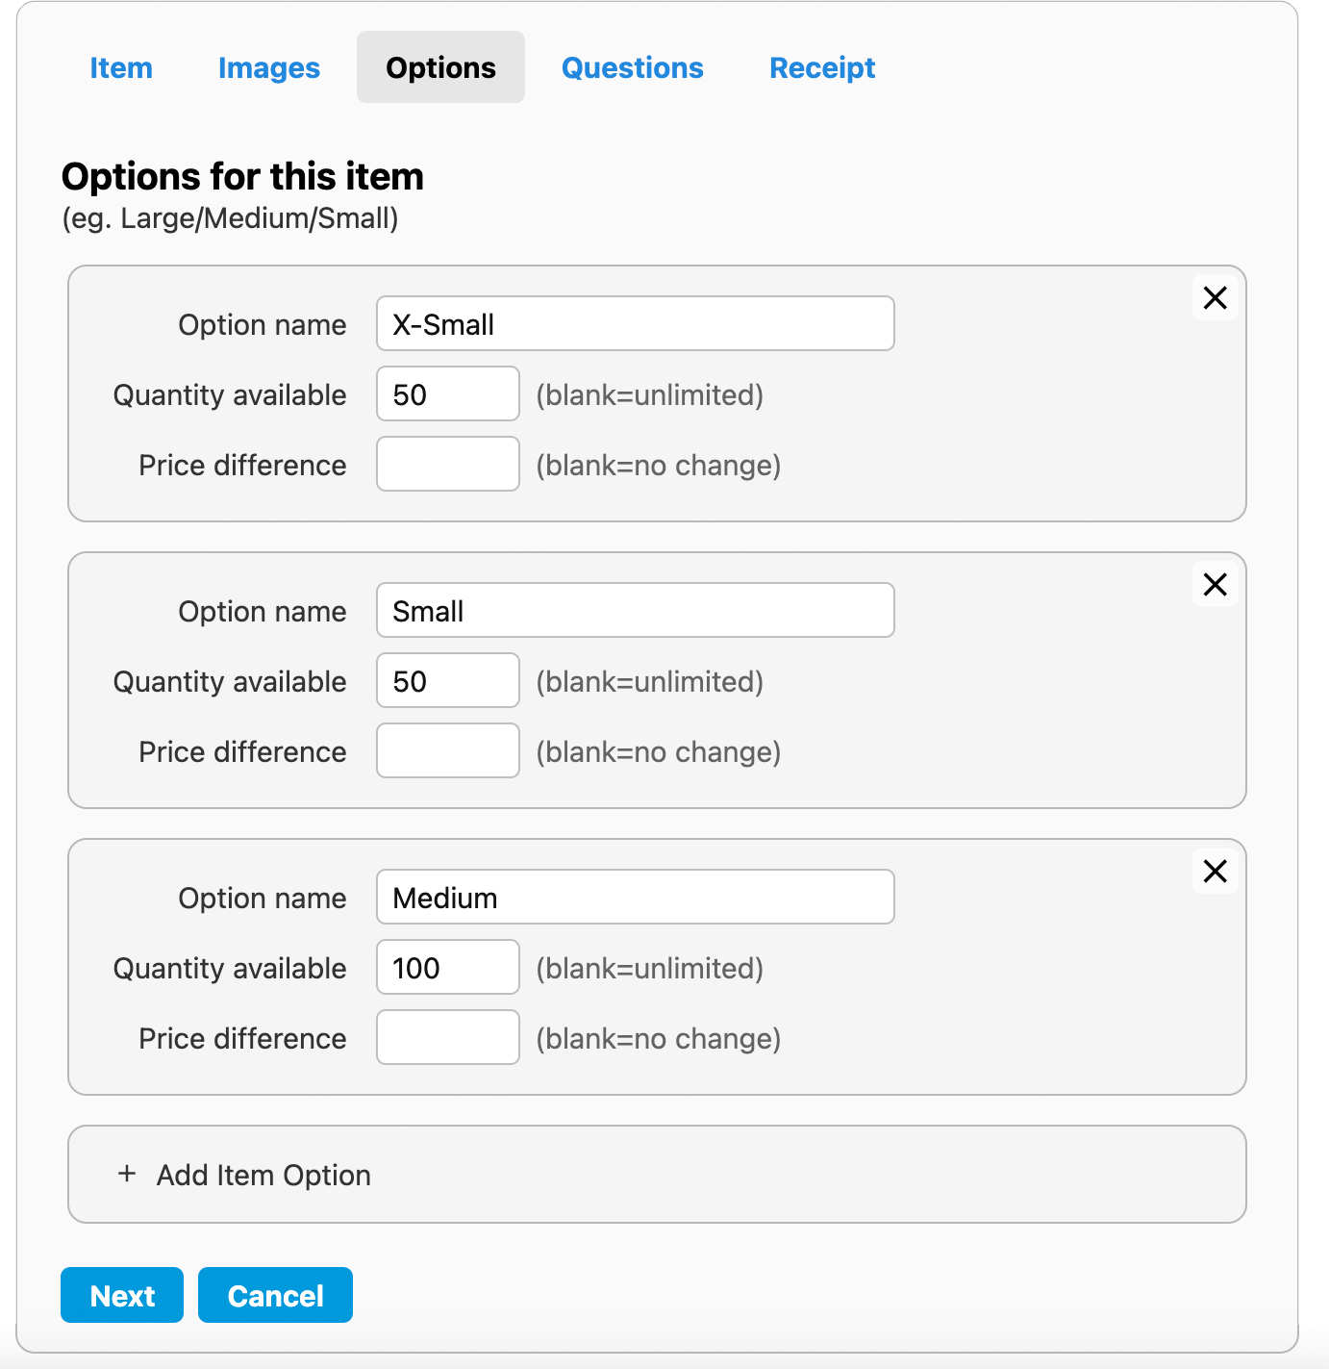Click the X-Small option name field

[x=635, y=324]
